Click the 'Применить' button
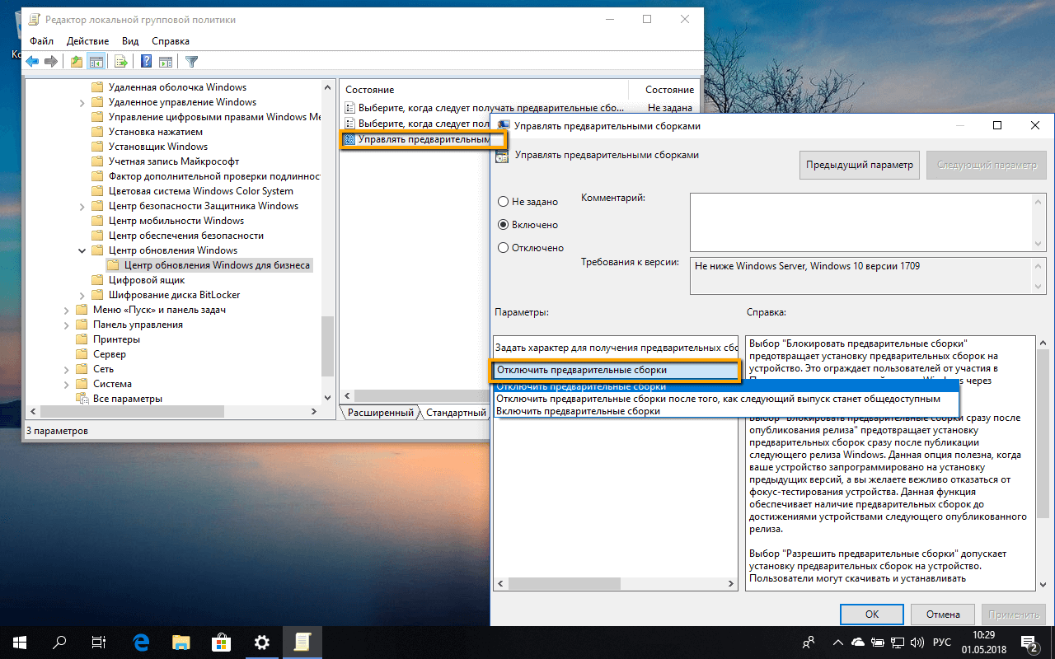 [x=1012, y=615]
